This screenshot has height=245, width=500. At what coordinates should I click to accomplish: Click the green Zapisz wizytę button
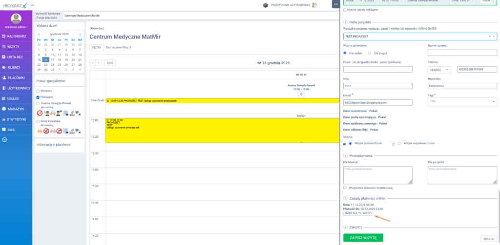click(x=363, y=238)
